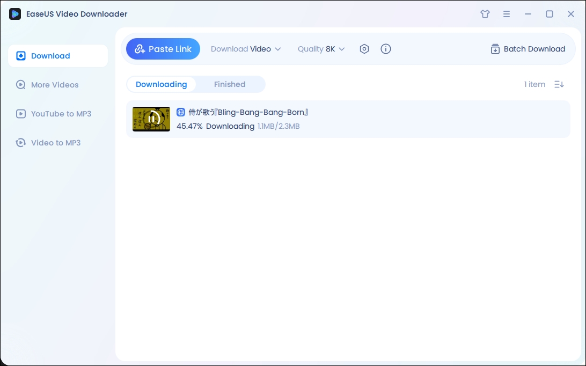
Task: Click the EaseUS Video Downloader app logo
Action: tap(14, 14)
